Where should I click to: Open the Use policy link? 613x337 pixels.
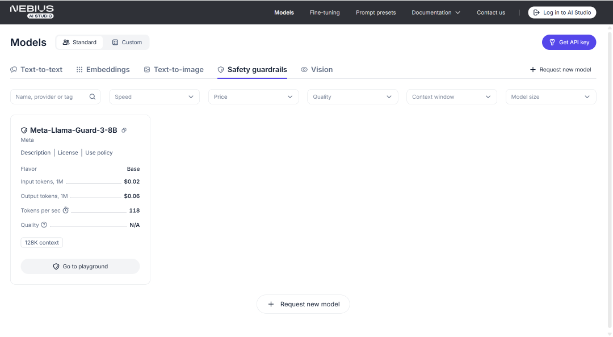[99, 153]
